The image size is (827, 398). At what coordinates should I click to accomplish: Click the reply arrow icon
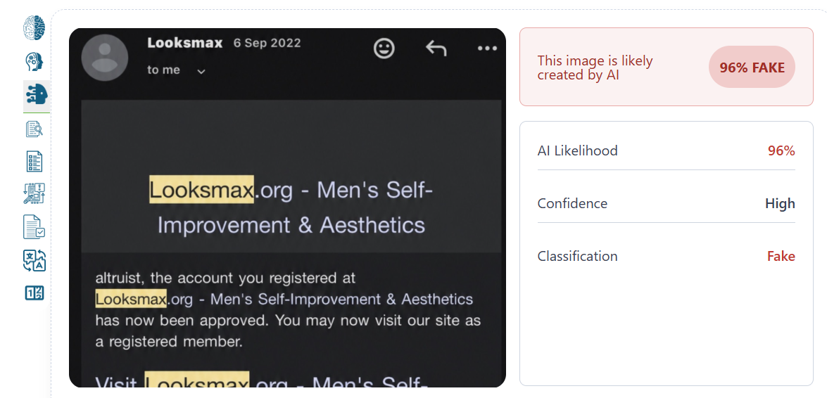pos(436,49)
